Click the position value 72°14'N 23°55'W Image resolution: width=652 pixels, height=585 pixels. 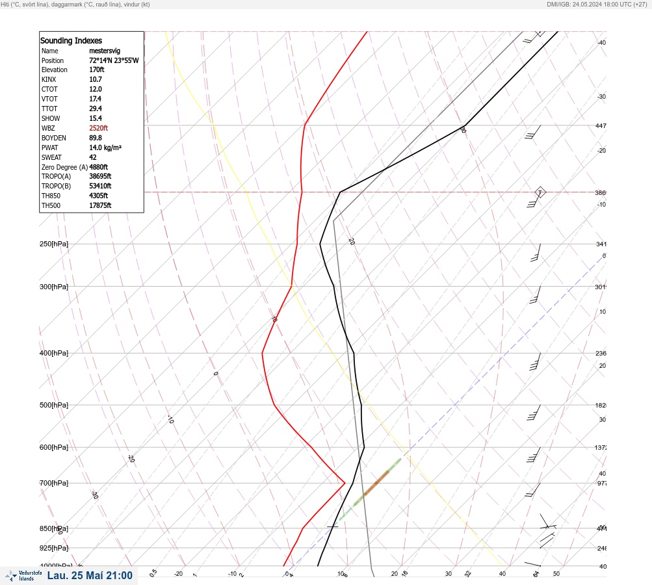coord(114,60)
